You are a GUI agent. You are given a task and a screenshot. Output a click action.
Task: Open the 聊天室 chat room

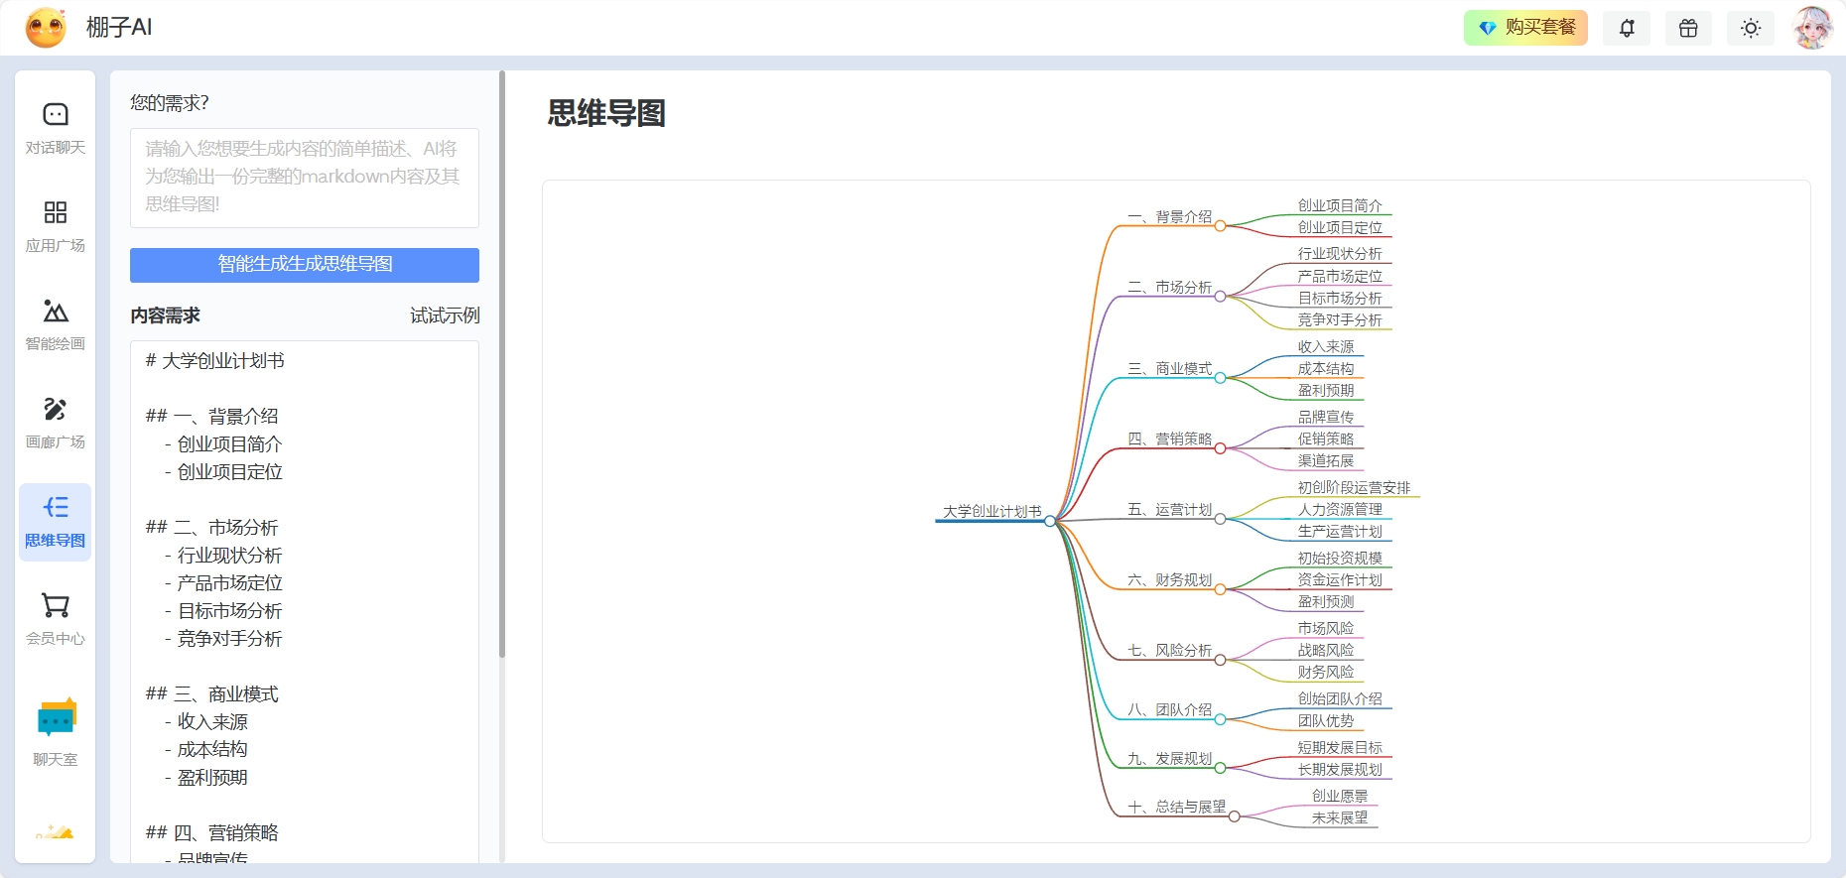click(x=56, y=732)
